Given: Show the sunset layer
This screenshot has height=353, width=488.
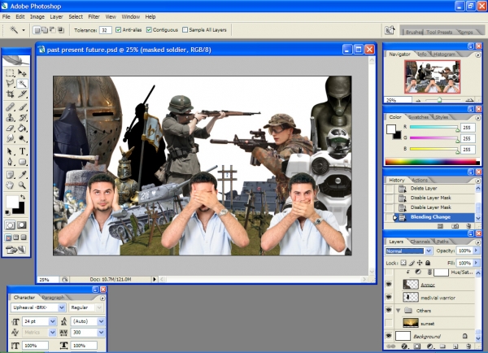Looking at the screenshot, I should click(x=389, y=323).
